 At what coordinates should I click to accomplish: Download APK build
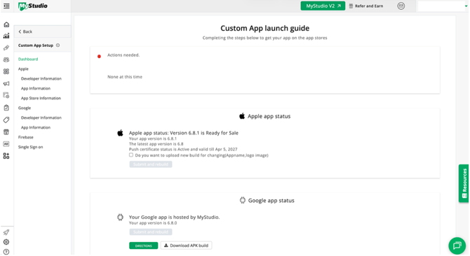click(x=186, y=246)
